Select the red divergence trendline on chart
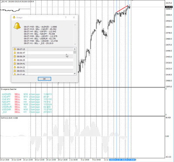The image size is (174, 162). pos(123,9)
